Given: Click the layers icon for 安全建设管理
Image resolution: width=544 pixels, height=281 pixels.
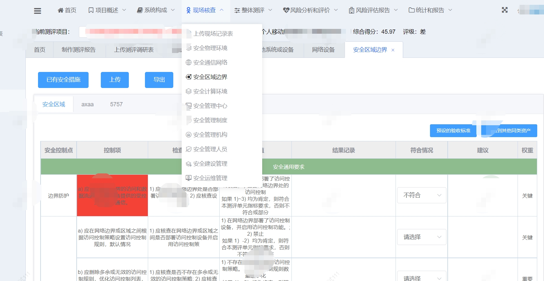Looking at the screenshot, I should pos(189,164).
